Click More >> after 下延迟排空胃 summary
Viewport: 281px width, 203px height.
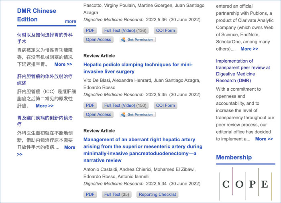tap(63, 64)
